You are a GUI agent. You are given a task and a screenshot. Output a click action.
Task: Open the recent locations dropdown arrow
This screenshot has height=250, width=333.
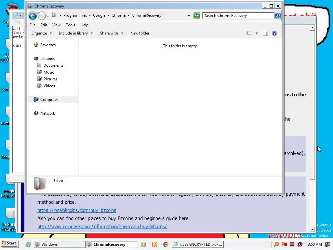pyautogui.click(x=48, y=16)
